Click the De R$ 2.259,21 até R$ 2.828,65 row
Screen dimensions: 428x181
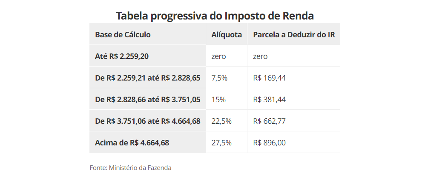pyautogui.click(x=215, y=78)
